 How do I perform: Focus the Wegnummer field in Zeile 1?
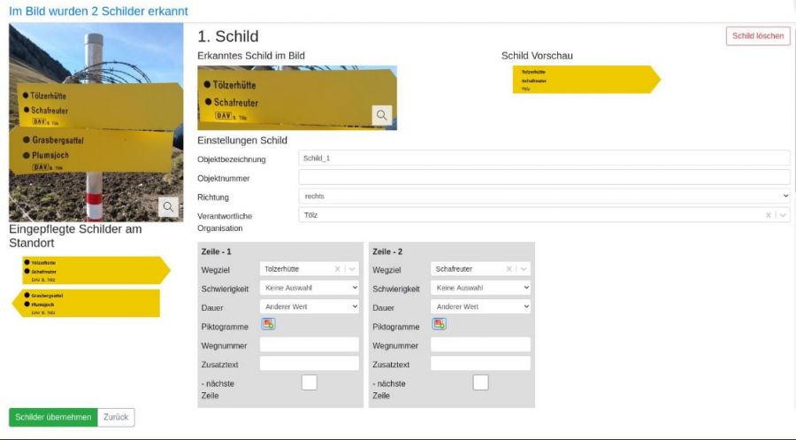310,345
